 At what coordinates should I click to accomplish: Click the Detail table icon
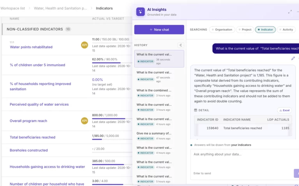point(195,110)
